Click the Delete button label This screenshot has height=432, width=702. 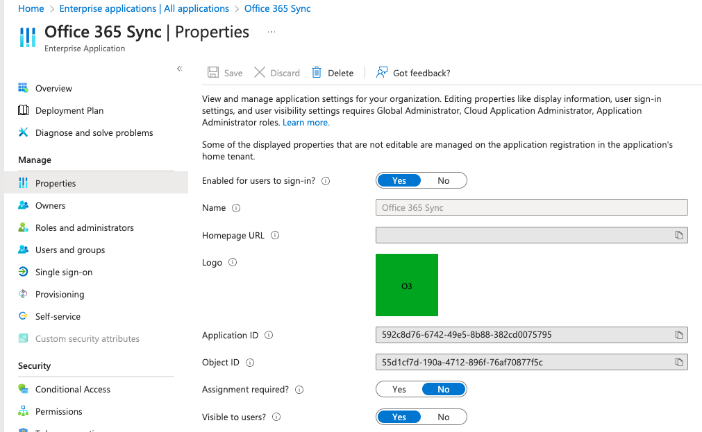click(341, 73)
